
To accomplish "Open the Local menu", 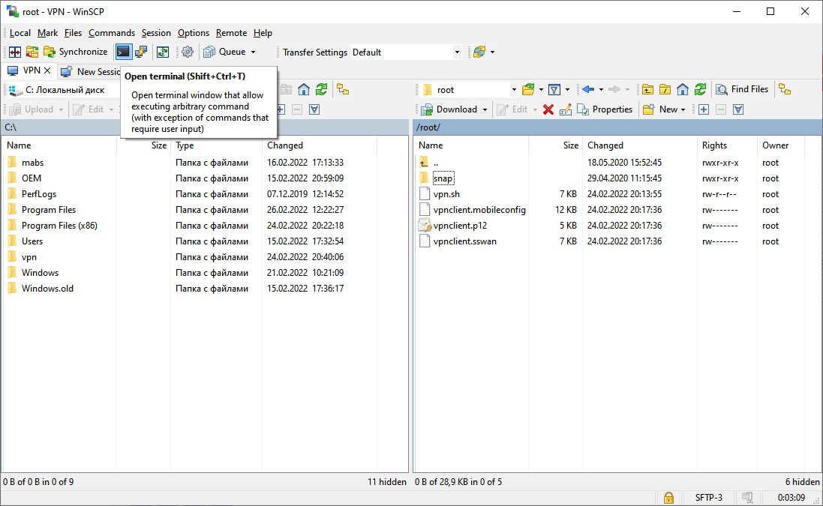I will coord(20,33).
